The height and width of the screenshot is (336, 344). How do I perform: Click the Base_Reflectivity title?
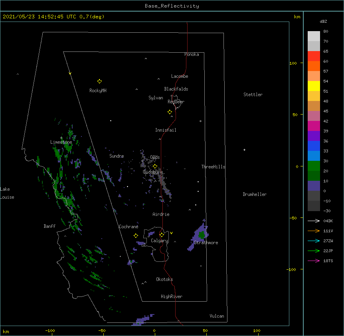172,6
